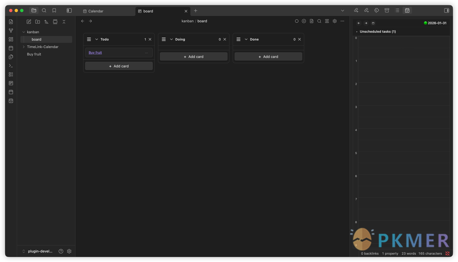Expand the TimeLink-Calendar folder
Image resolution: width=458 pixels, height=262 pixels.
click(x=24, y=47)
